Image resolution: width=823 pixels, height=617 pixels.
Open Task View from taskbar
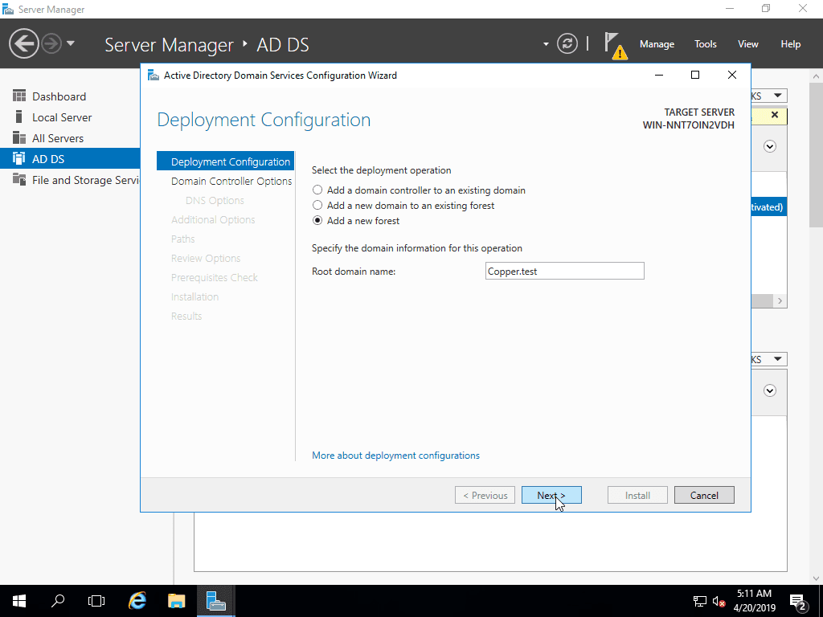(x=96, y=601)
